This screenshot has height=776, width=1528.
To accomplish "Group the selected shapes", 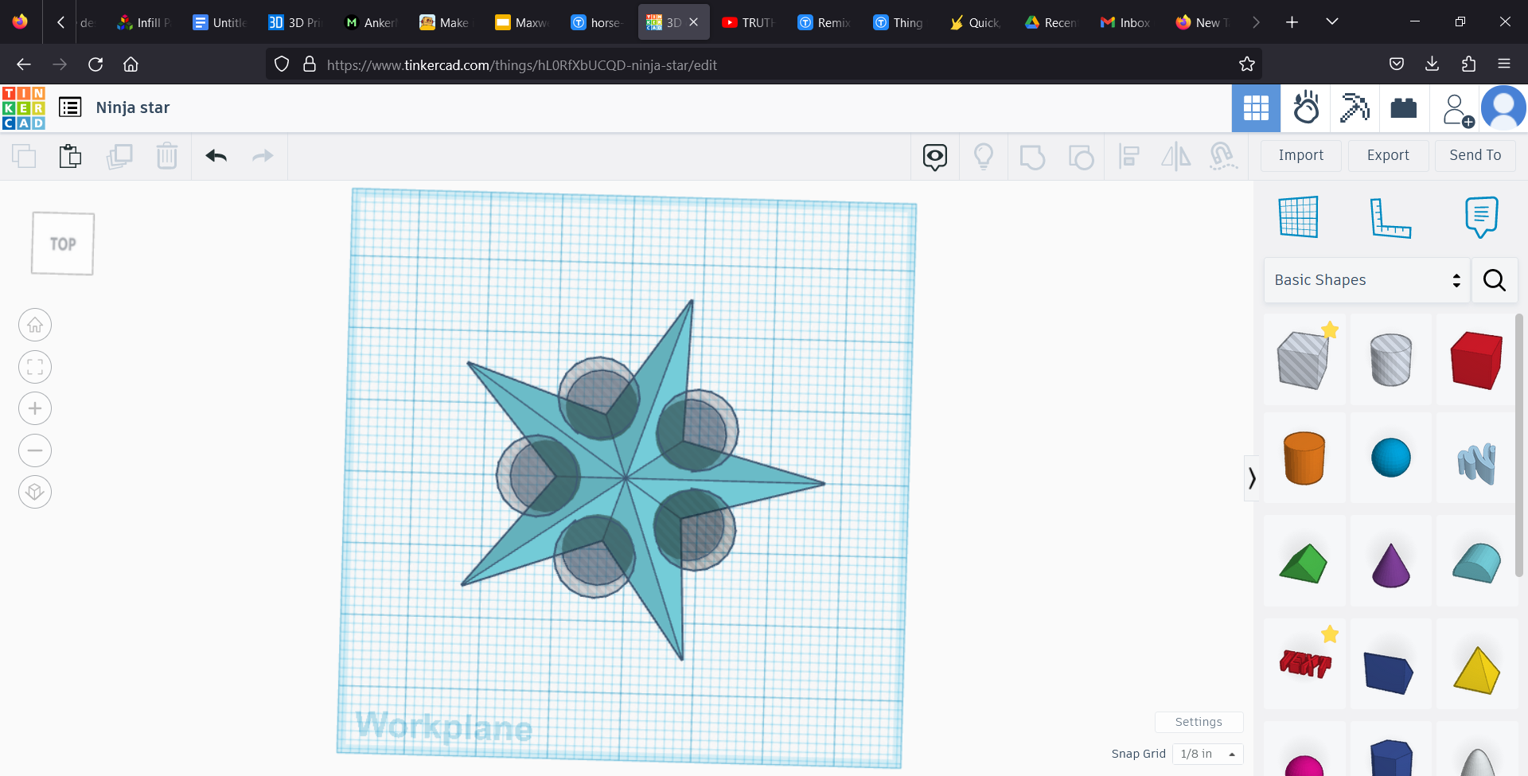I will tap(1032, 157).
